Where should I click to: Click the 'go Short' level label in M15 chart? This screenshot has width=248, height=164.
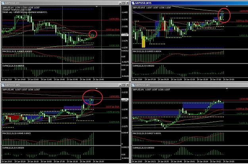[x=242, y=21]
